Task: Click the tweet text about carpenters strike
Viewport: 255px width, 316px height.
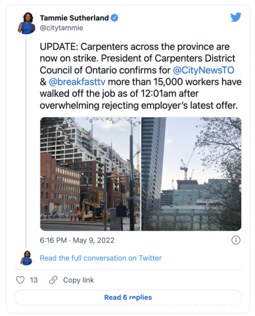Action: [141, 76]
